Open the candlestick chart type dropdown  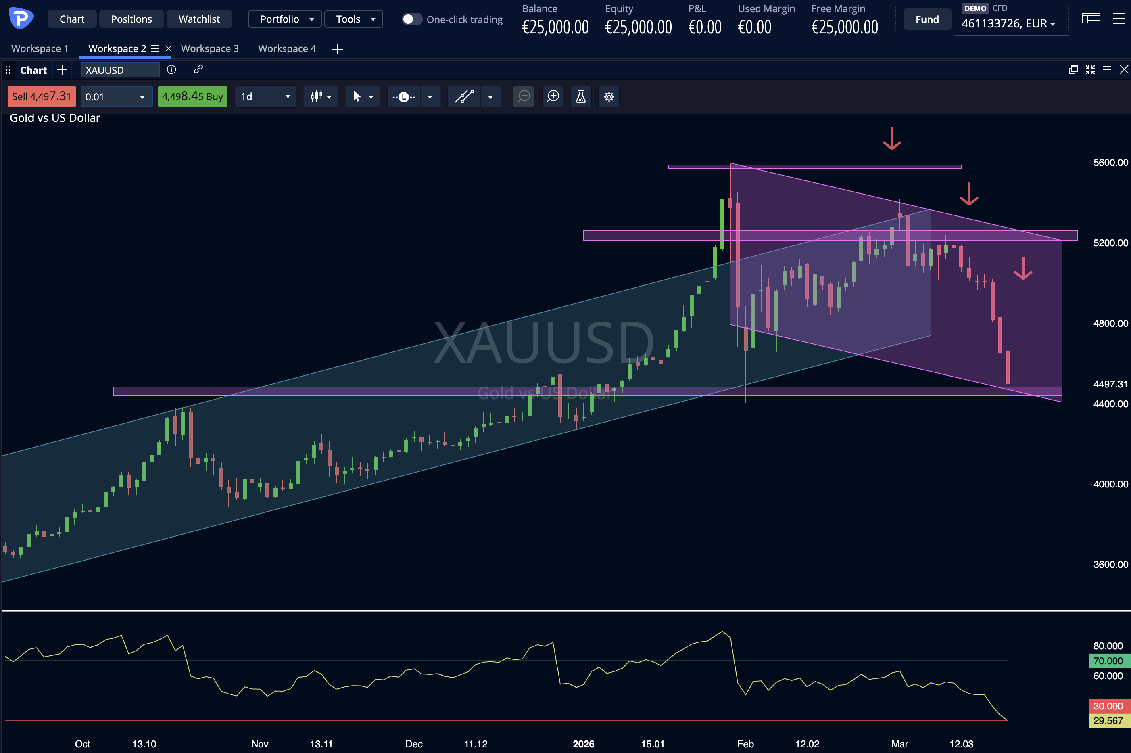tap(321, 96)
